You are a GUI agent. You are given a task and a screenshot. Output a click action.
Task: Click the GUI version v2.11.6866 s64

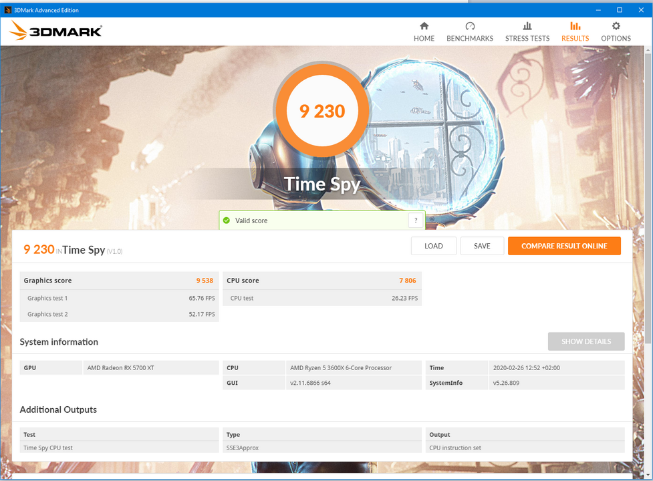310,383
